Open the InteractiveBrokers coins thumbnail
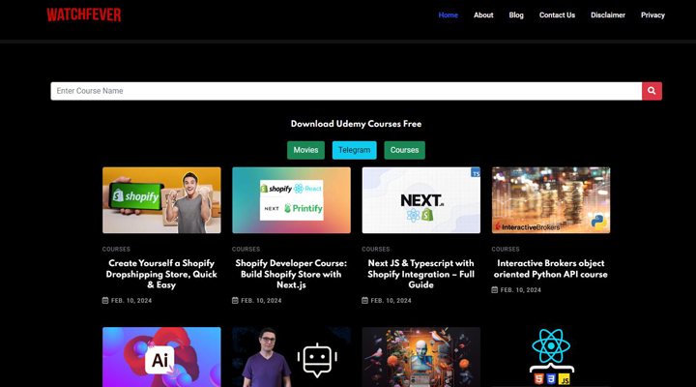The width and height of the screenshot is (696, 387). [x=551, y=200]
